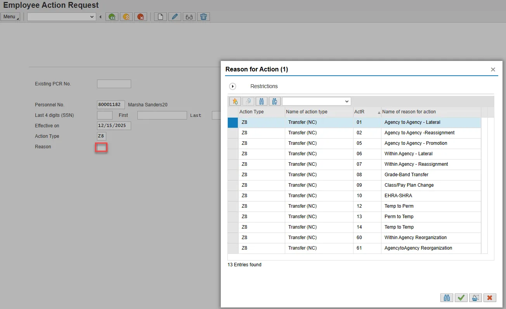Select the Within Agency - Lateral reason row
Viewport: 506px width, 309px height.
pyautogui.click(x=408, y=154)
